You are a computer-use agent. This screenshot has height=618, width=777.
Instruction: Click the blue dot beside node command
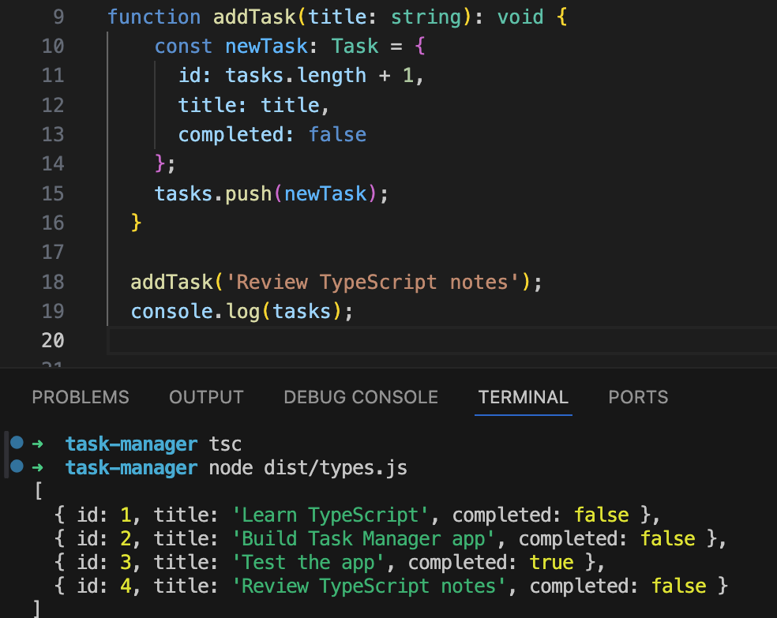[x=17, y=466]
